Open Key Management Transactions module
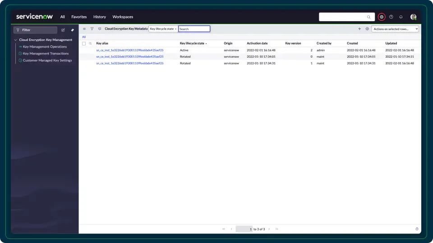The height and width of the screenshot is (243, 433). 46,54
